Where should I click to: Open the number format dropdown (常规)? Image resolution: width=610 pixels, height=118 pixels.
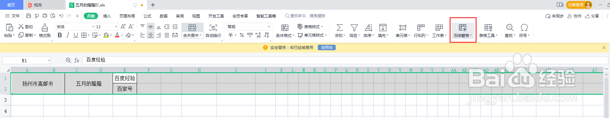[x=268, y=27]
